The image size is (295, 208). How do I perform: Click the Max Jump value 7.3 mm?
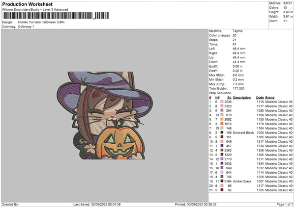coord(238,84)
